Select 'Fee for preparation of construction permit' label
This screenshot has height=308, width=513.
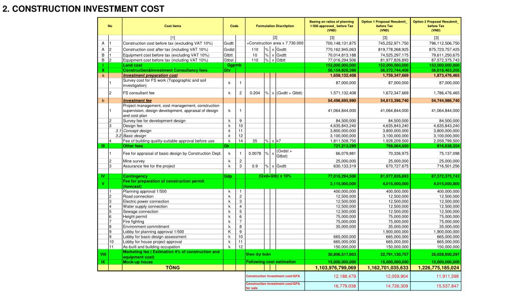tap(163, 184)
